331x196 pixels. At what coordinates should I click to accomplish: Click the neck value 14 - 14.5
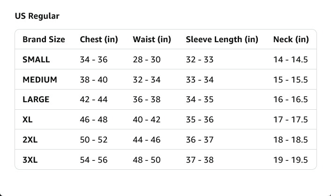(x=291, y=60)
